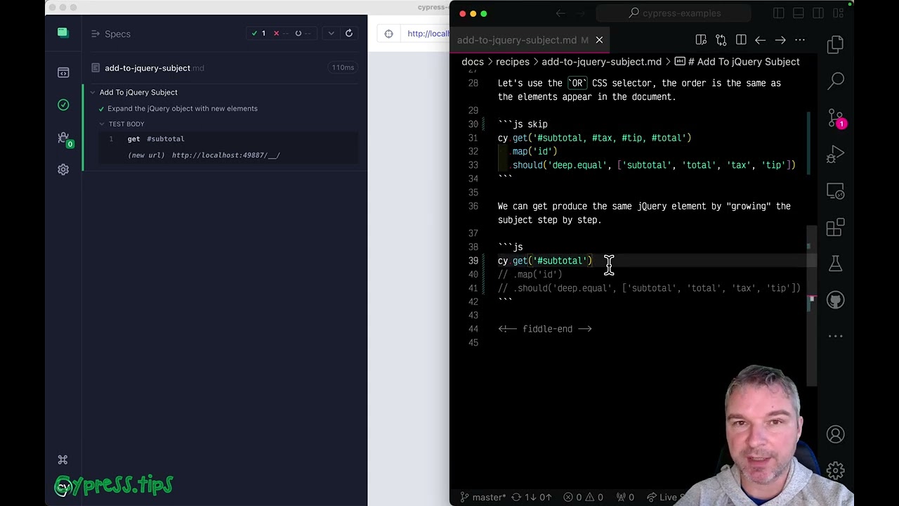Split the editor to the right
The image size is (899, 506).
741,40
